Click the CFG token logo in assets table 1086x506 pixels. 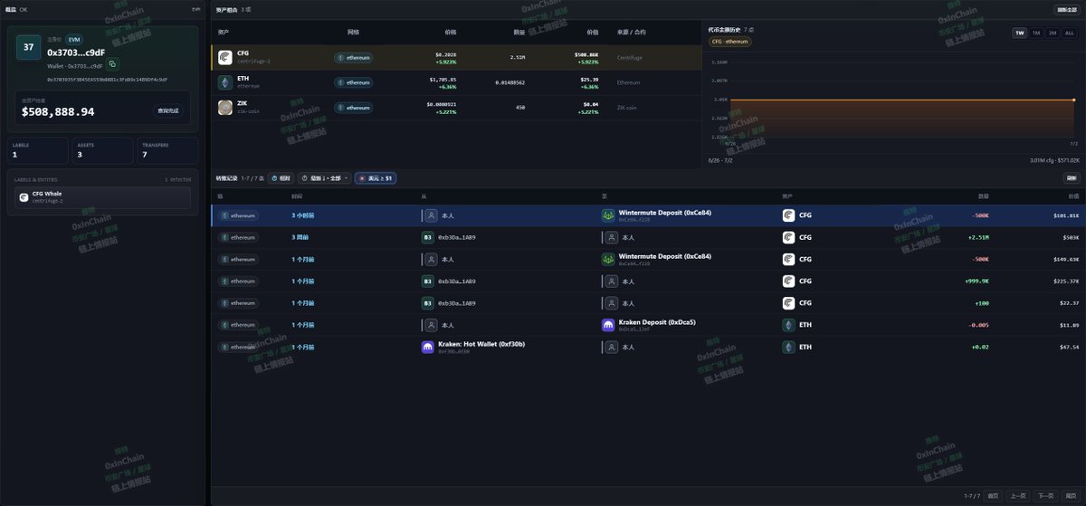[225, 57]
